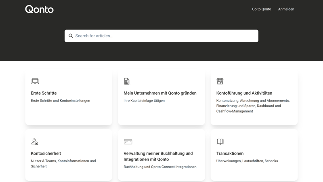Open the Erste Schritte category heading
The width and height of the screenshot is (323, 182).
click(44, 93)
